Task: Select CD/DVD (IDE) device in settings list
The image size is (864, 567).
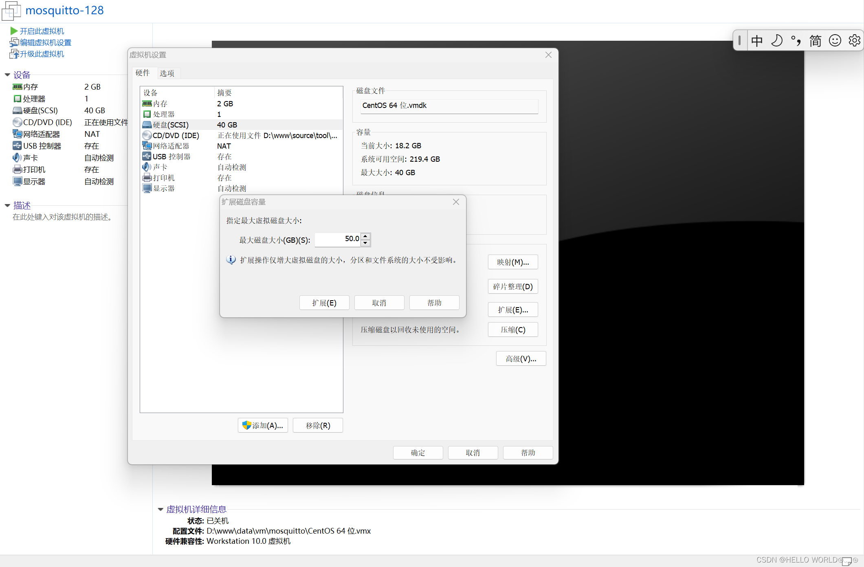Action: (176, 136)
